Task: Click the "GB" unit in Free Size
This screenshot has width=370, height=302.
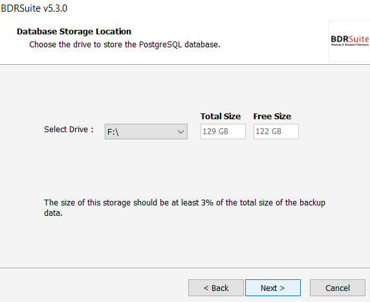Action: tap(276, 132)
